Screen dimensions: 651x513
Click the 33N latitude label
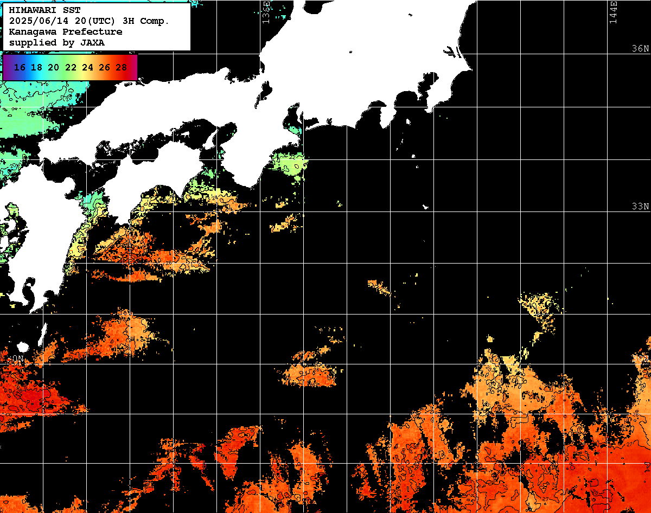[x=640, y=207]
